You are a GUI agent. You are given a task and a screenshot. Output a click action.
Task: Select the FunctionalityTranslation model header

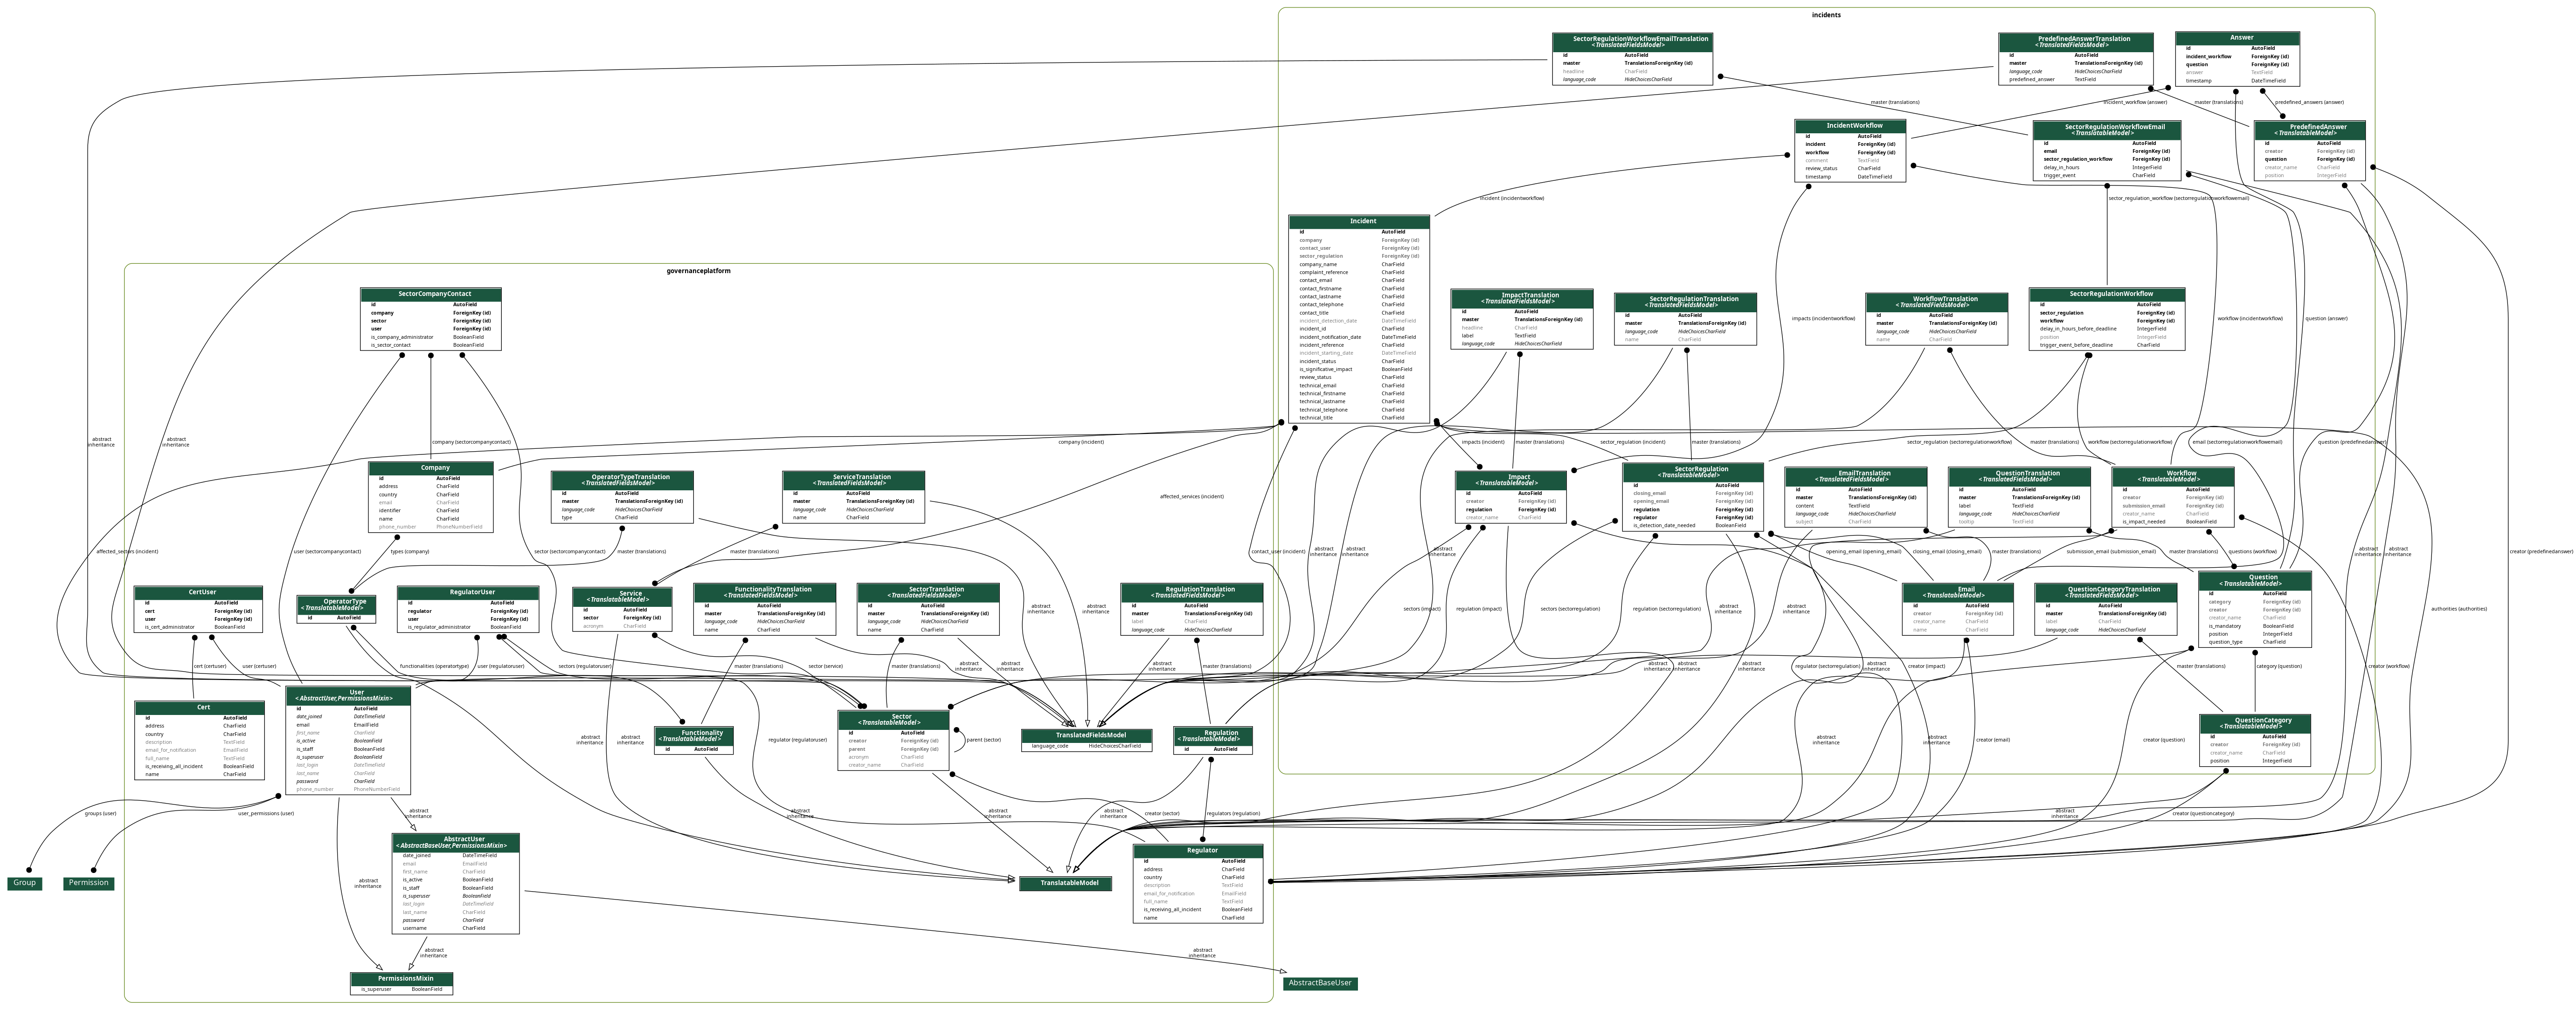pos(765,592)
